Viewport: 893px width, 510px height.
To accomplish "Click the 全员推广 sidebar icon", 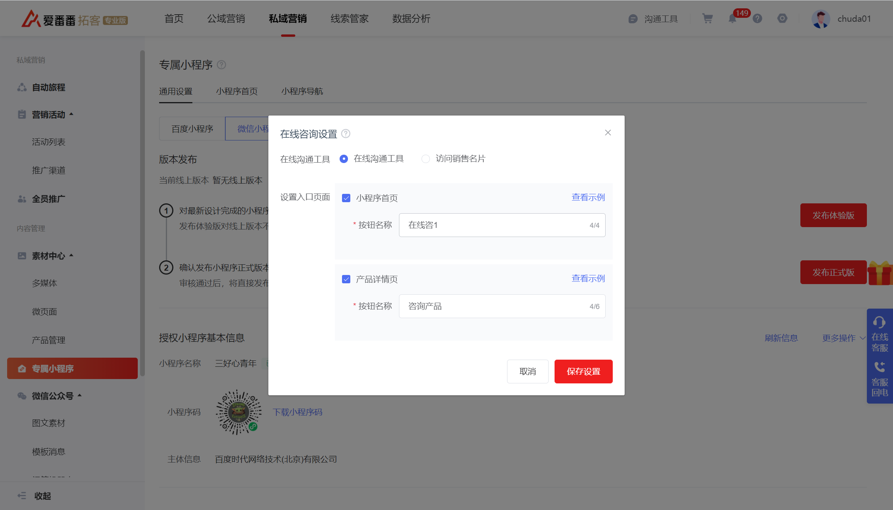I will [22, 199].
